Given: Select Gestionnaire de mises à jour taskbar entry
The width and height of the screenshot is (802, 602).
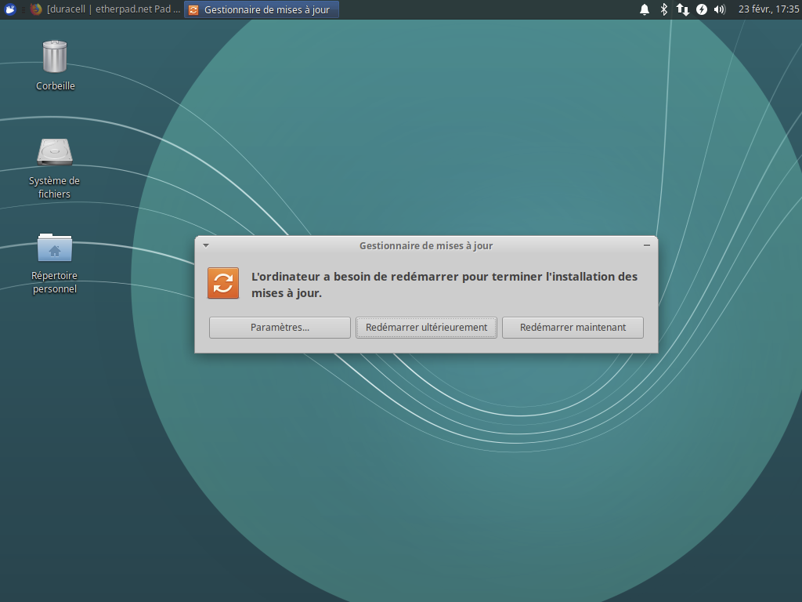Looking at the screenshot, I should [x=262, y=9].
